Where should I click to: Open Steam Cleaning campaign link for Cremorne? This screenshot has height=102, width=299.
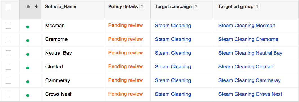(173, 39)
